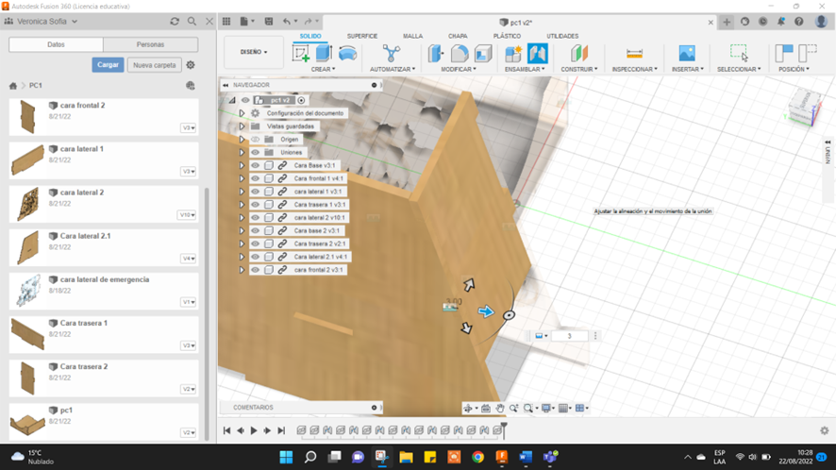Toggle visibility of cara lateral 2 v10:1
Viewport: 836px width, 470px height.
point(256,218)
